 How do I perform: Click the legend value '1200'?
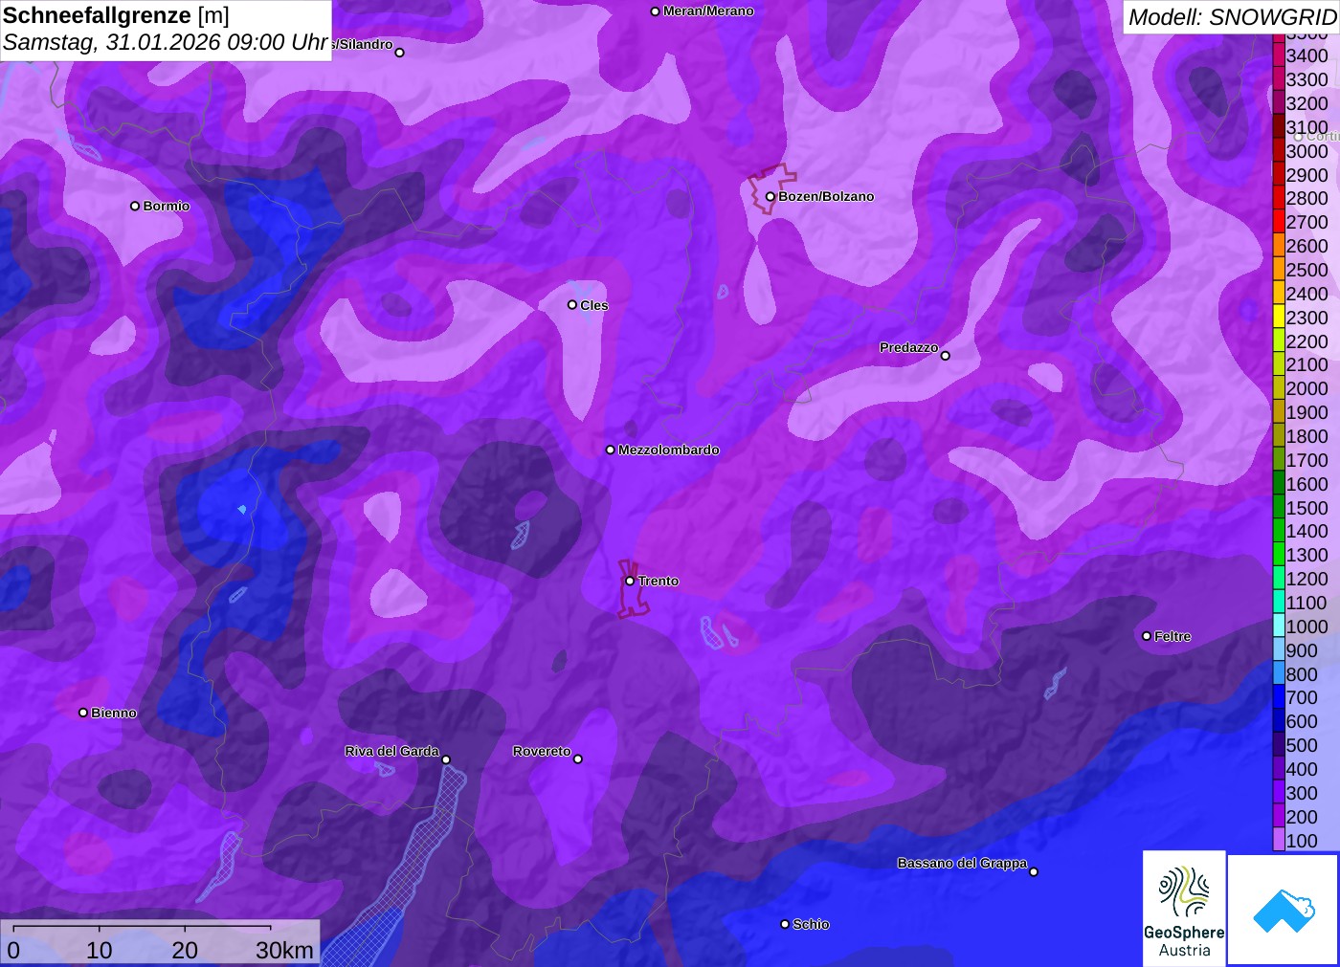point(1307,579)
